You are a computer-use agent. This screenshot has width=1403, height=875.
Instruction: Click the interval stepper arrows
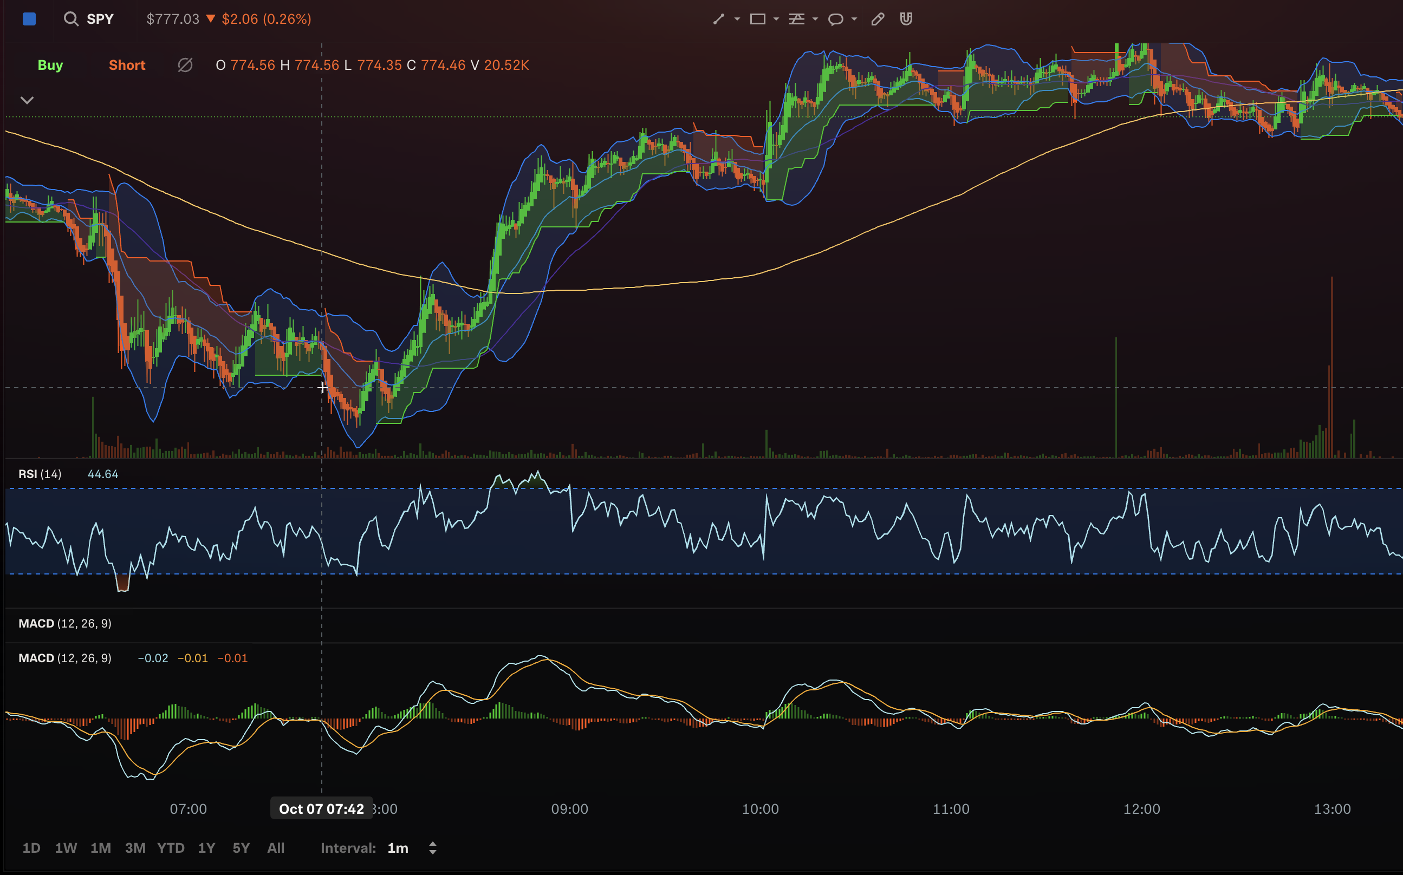pyautogui.click(x=432, y=848)
